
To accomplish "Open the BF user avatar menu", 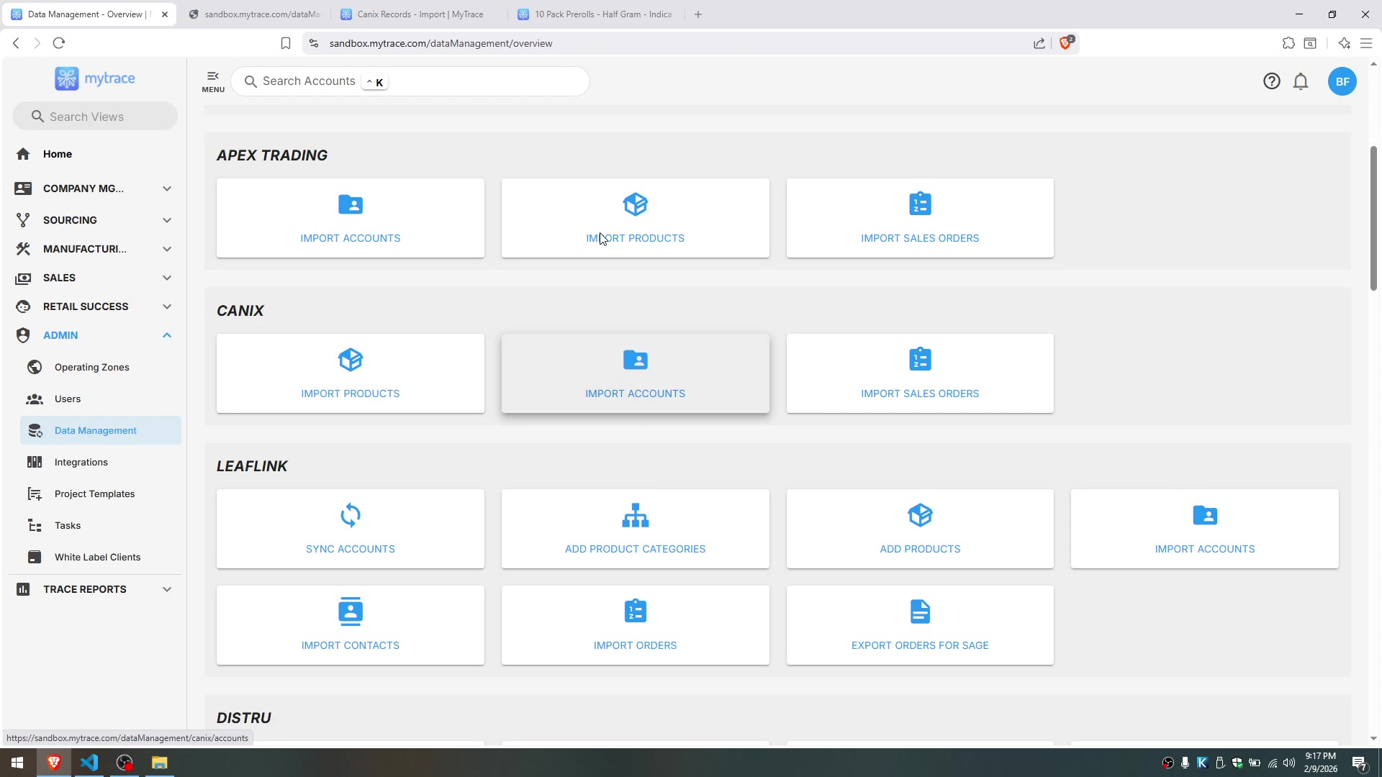I will pyautogui.click(x=1342, y=81).
